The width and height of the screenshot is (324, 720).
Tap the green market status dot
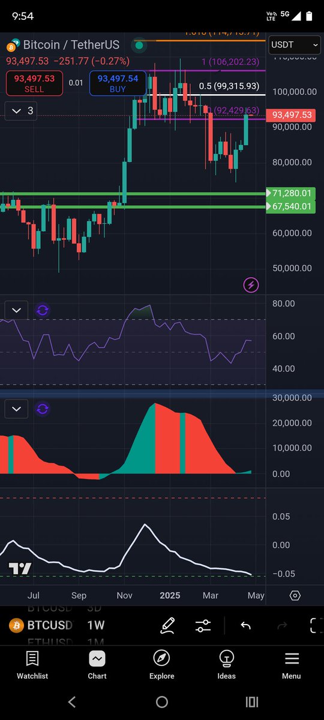(x=139, y=45)
